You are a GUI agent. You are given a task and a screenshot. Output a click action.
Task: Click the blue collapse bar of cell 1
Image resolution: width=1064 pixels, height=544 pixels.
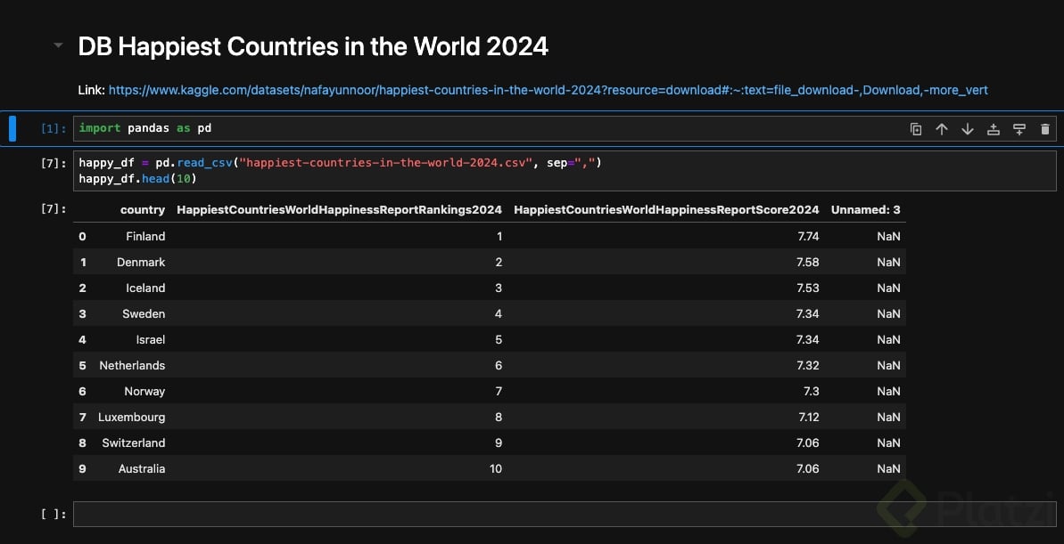12,128
